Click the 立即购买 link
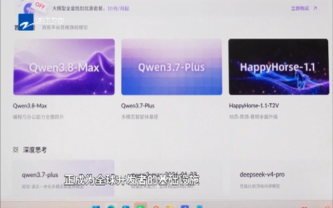This screenshot has height=208, width=333. pos(300,8)
